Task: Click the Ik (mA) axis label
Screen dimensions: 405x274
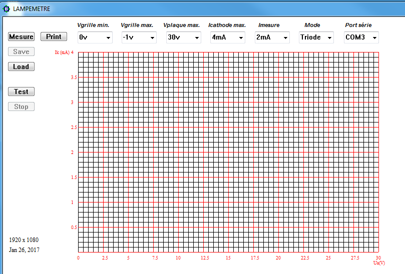Action: (63, 52)
